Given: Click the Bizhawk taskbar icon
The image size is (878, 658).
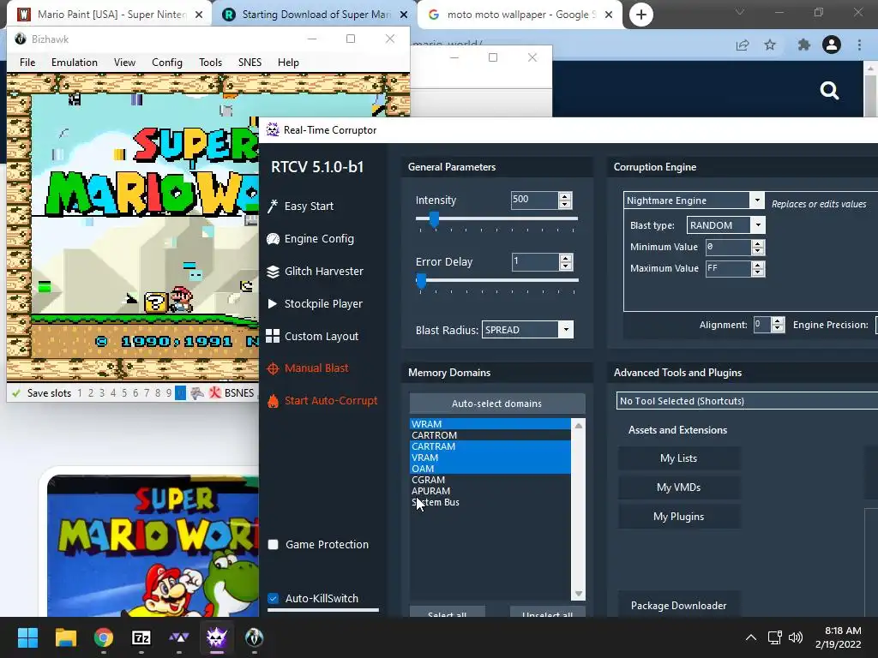Looking at the screenshot, I should [x=254, y=637].
